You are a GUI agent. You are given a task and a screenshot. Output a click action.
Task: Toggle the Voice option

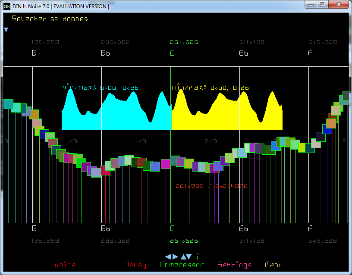pyautogui.click(x=65, y=265)
